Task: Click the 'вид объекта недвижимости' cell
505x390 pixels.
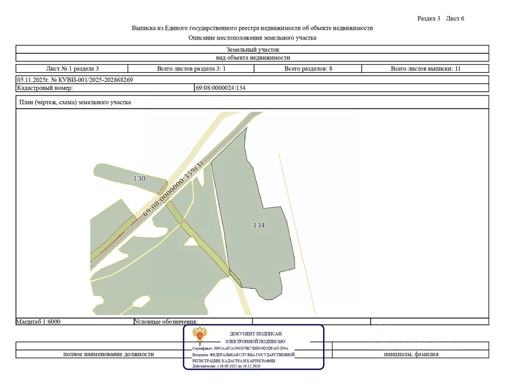Action: pyautogui.click(x=253, y=57)
